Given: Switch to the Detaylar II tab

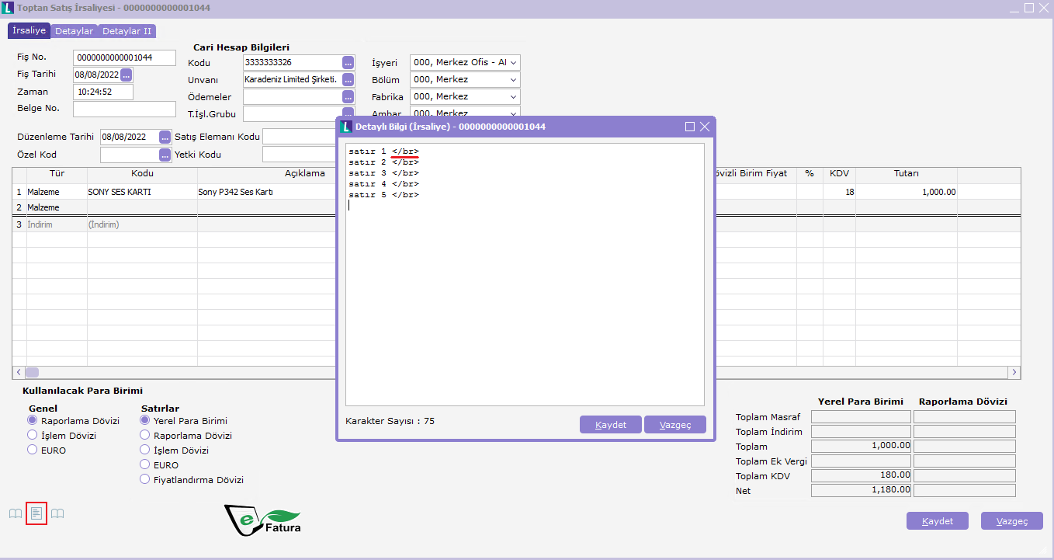Looking at the screenshot, I should 127,31.
